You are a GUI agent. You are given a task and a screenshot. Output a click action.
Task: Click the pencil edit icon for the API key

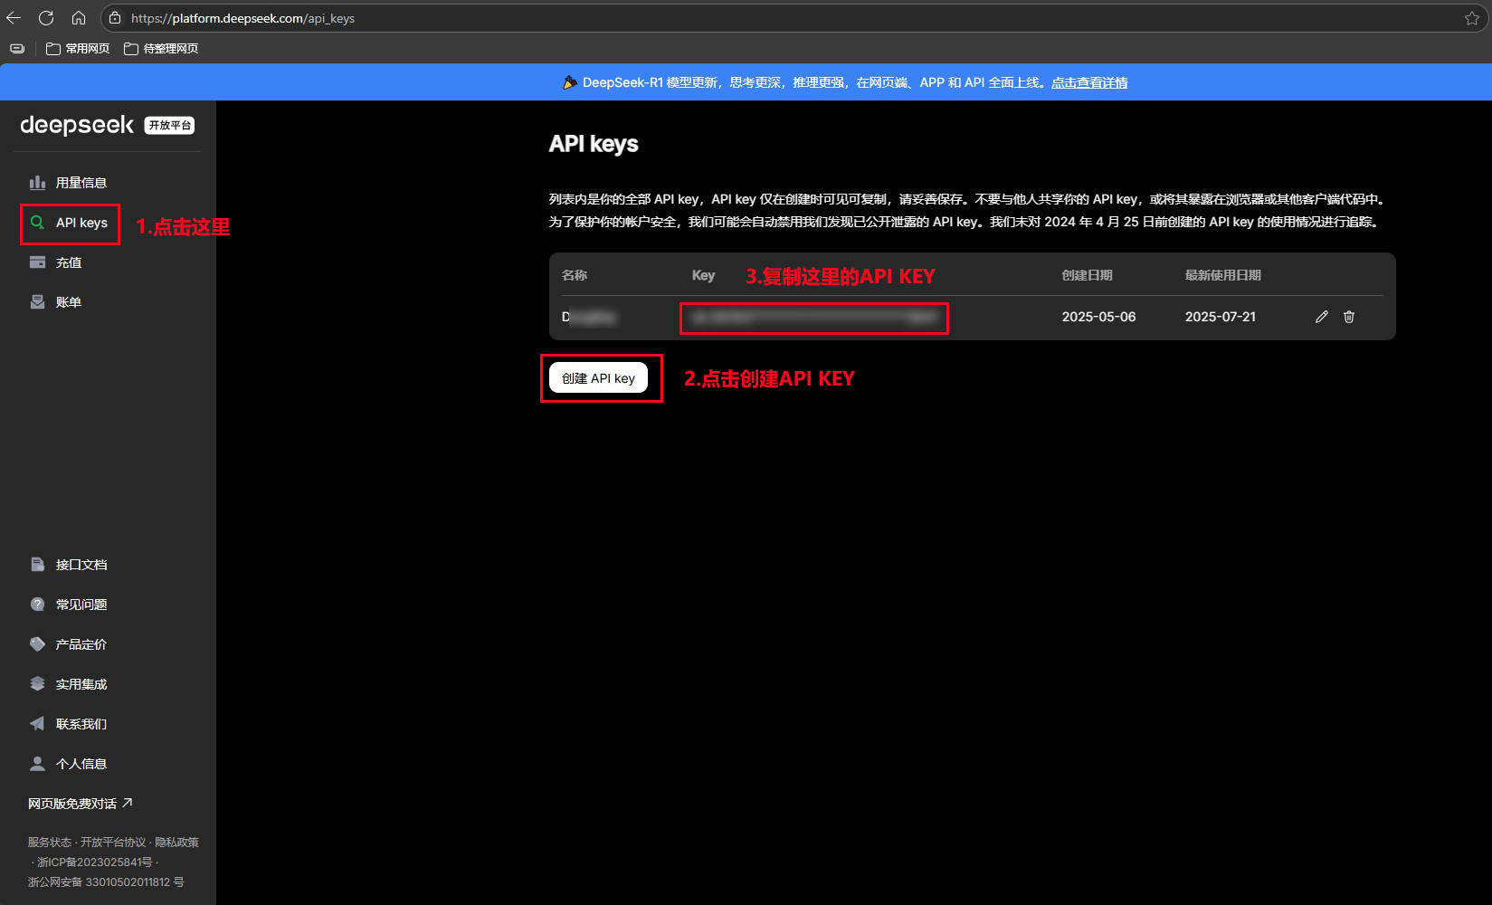1321,317
